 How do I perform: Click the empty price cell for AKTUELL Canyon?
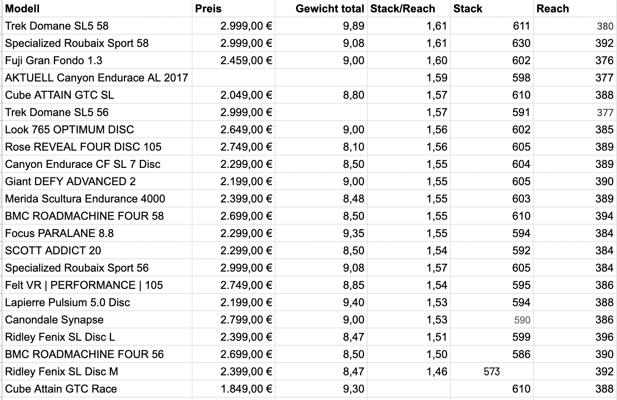click(233, 78)
